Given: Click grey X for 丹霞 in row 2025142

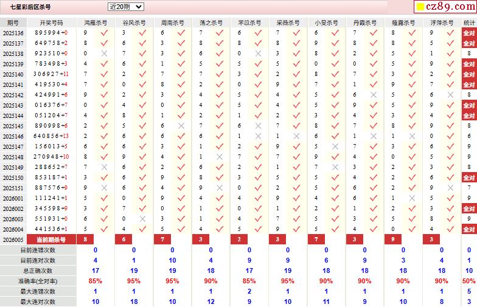Looking at the screenshot, I should tap(374, 95).
